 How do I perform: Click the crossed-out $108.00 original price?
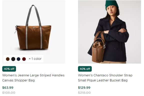[9, 92]
